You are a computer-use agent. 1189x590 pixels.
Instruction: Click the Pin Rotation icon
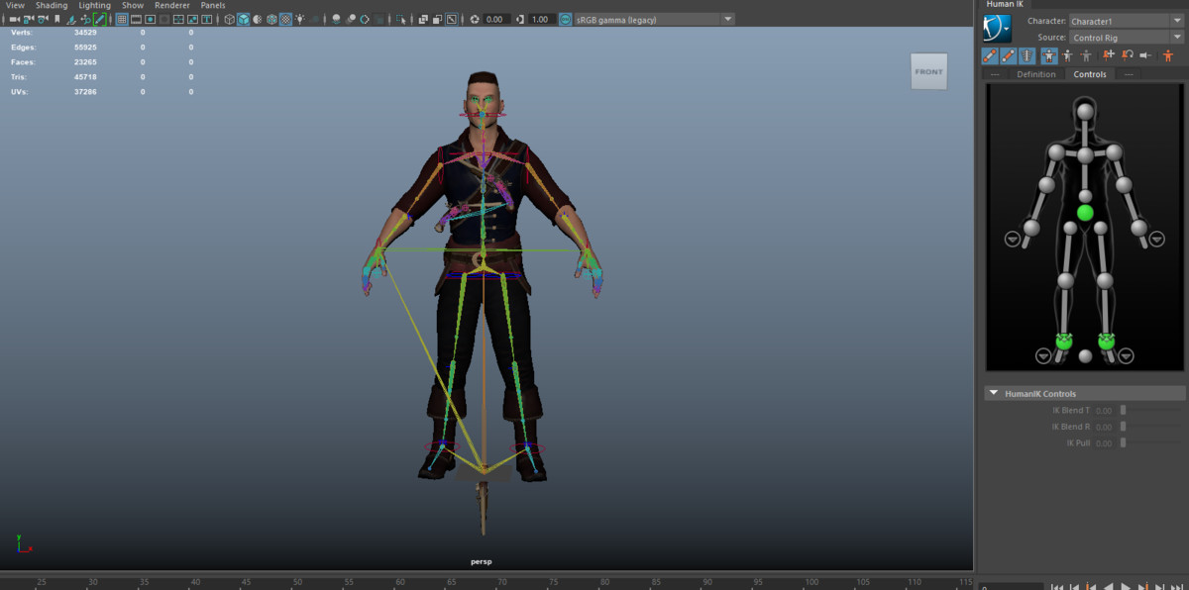coord(1128,56)
